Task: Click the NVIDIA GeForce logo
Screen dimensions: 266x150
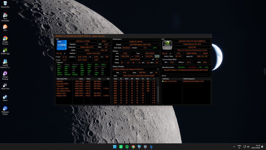Action: [x=167, y=45]
